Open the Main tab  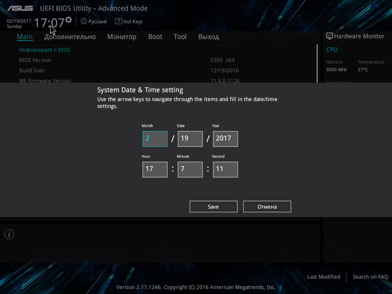tap(24, 37)
